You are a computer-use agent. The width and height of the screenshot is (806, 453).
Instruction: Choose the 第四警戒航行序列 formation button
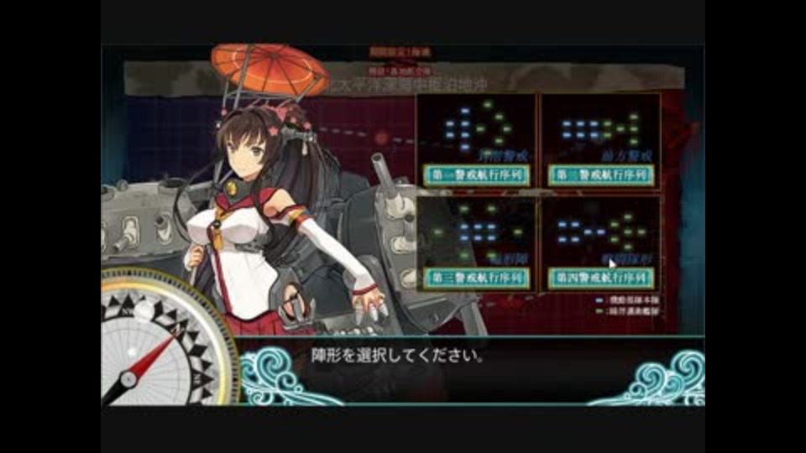pos(600,279)
